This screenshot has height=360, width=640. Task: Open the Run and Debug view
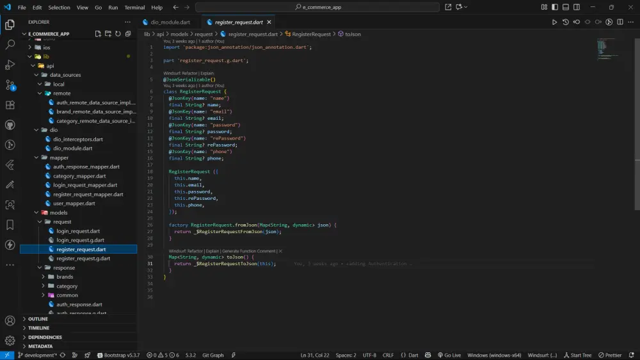pos(10,65)
